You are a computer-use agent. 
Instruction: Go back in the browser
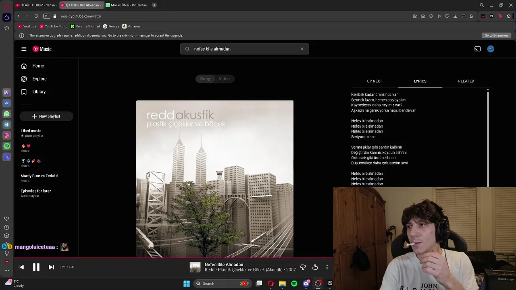19,16
